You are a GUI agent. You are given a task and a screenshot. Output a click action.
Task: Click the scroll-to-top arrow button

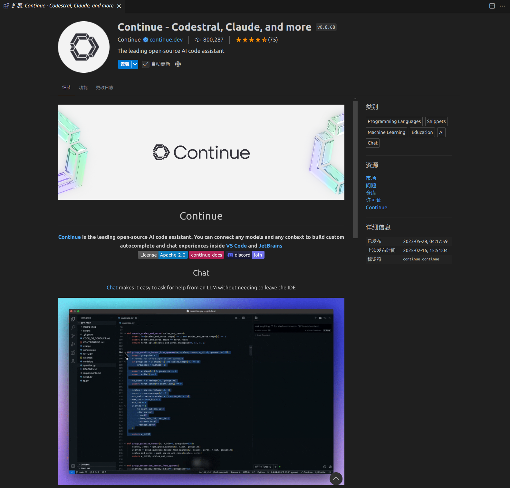coord(336,479)
